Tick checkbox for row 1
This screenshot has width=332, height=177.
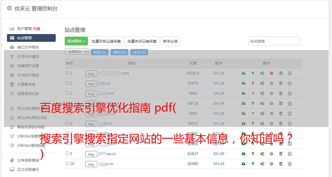click(67, 73)
